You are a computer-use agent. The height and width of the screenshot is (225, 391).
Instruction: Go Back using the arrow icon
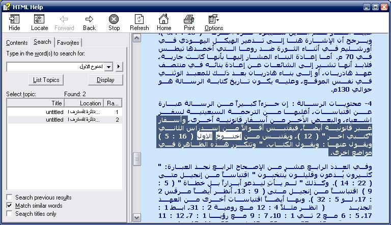89,19
